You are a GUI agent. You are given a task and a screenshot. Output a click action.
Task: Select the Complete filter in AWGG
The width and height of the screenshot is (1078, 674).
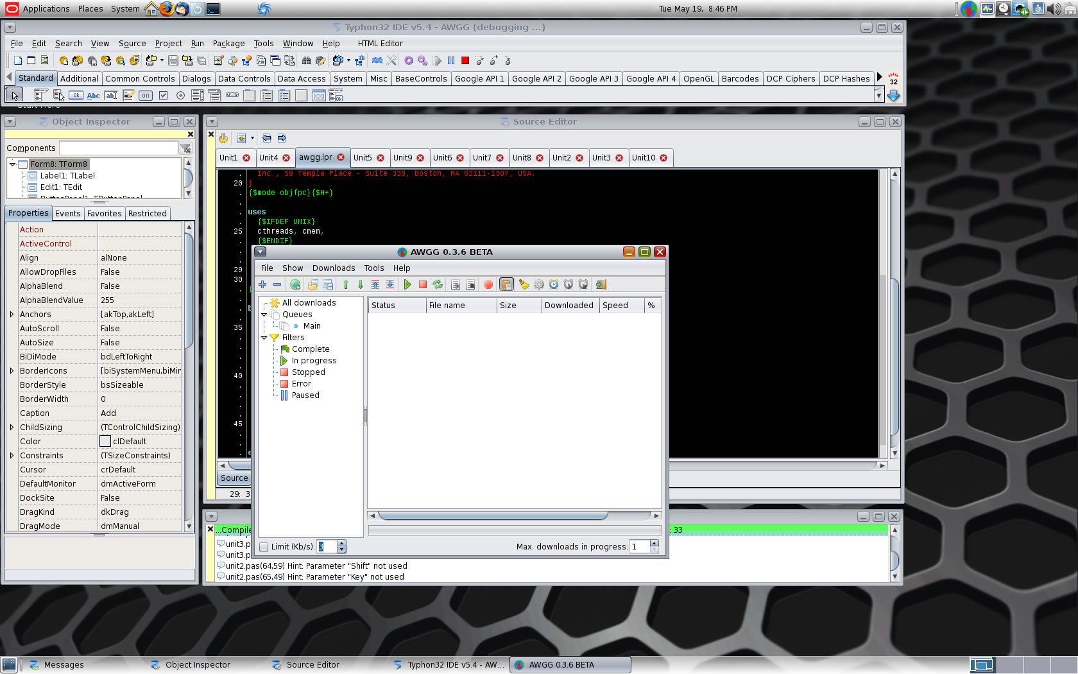tap(311, 349)
